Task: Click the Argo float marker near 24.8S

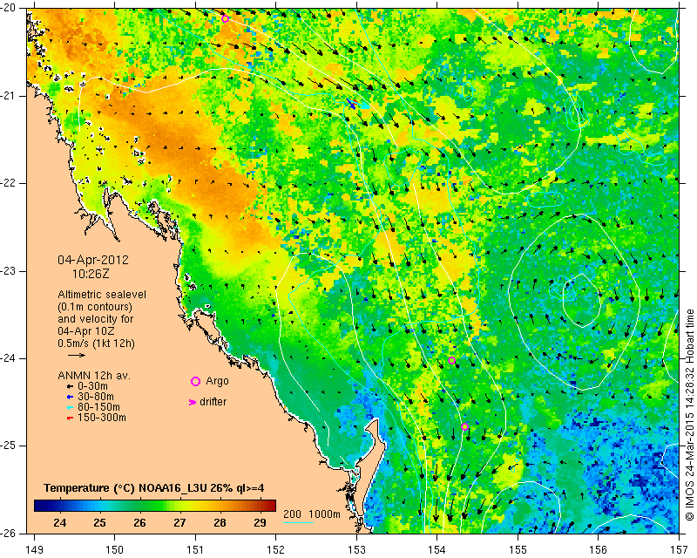Action: 464,426
